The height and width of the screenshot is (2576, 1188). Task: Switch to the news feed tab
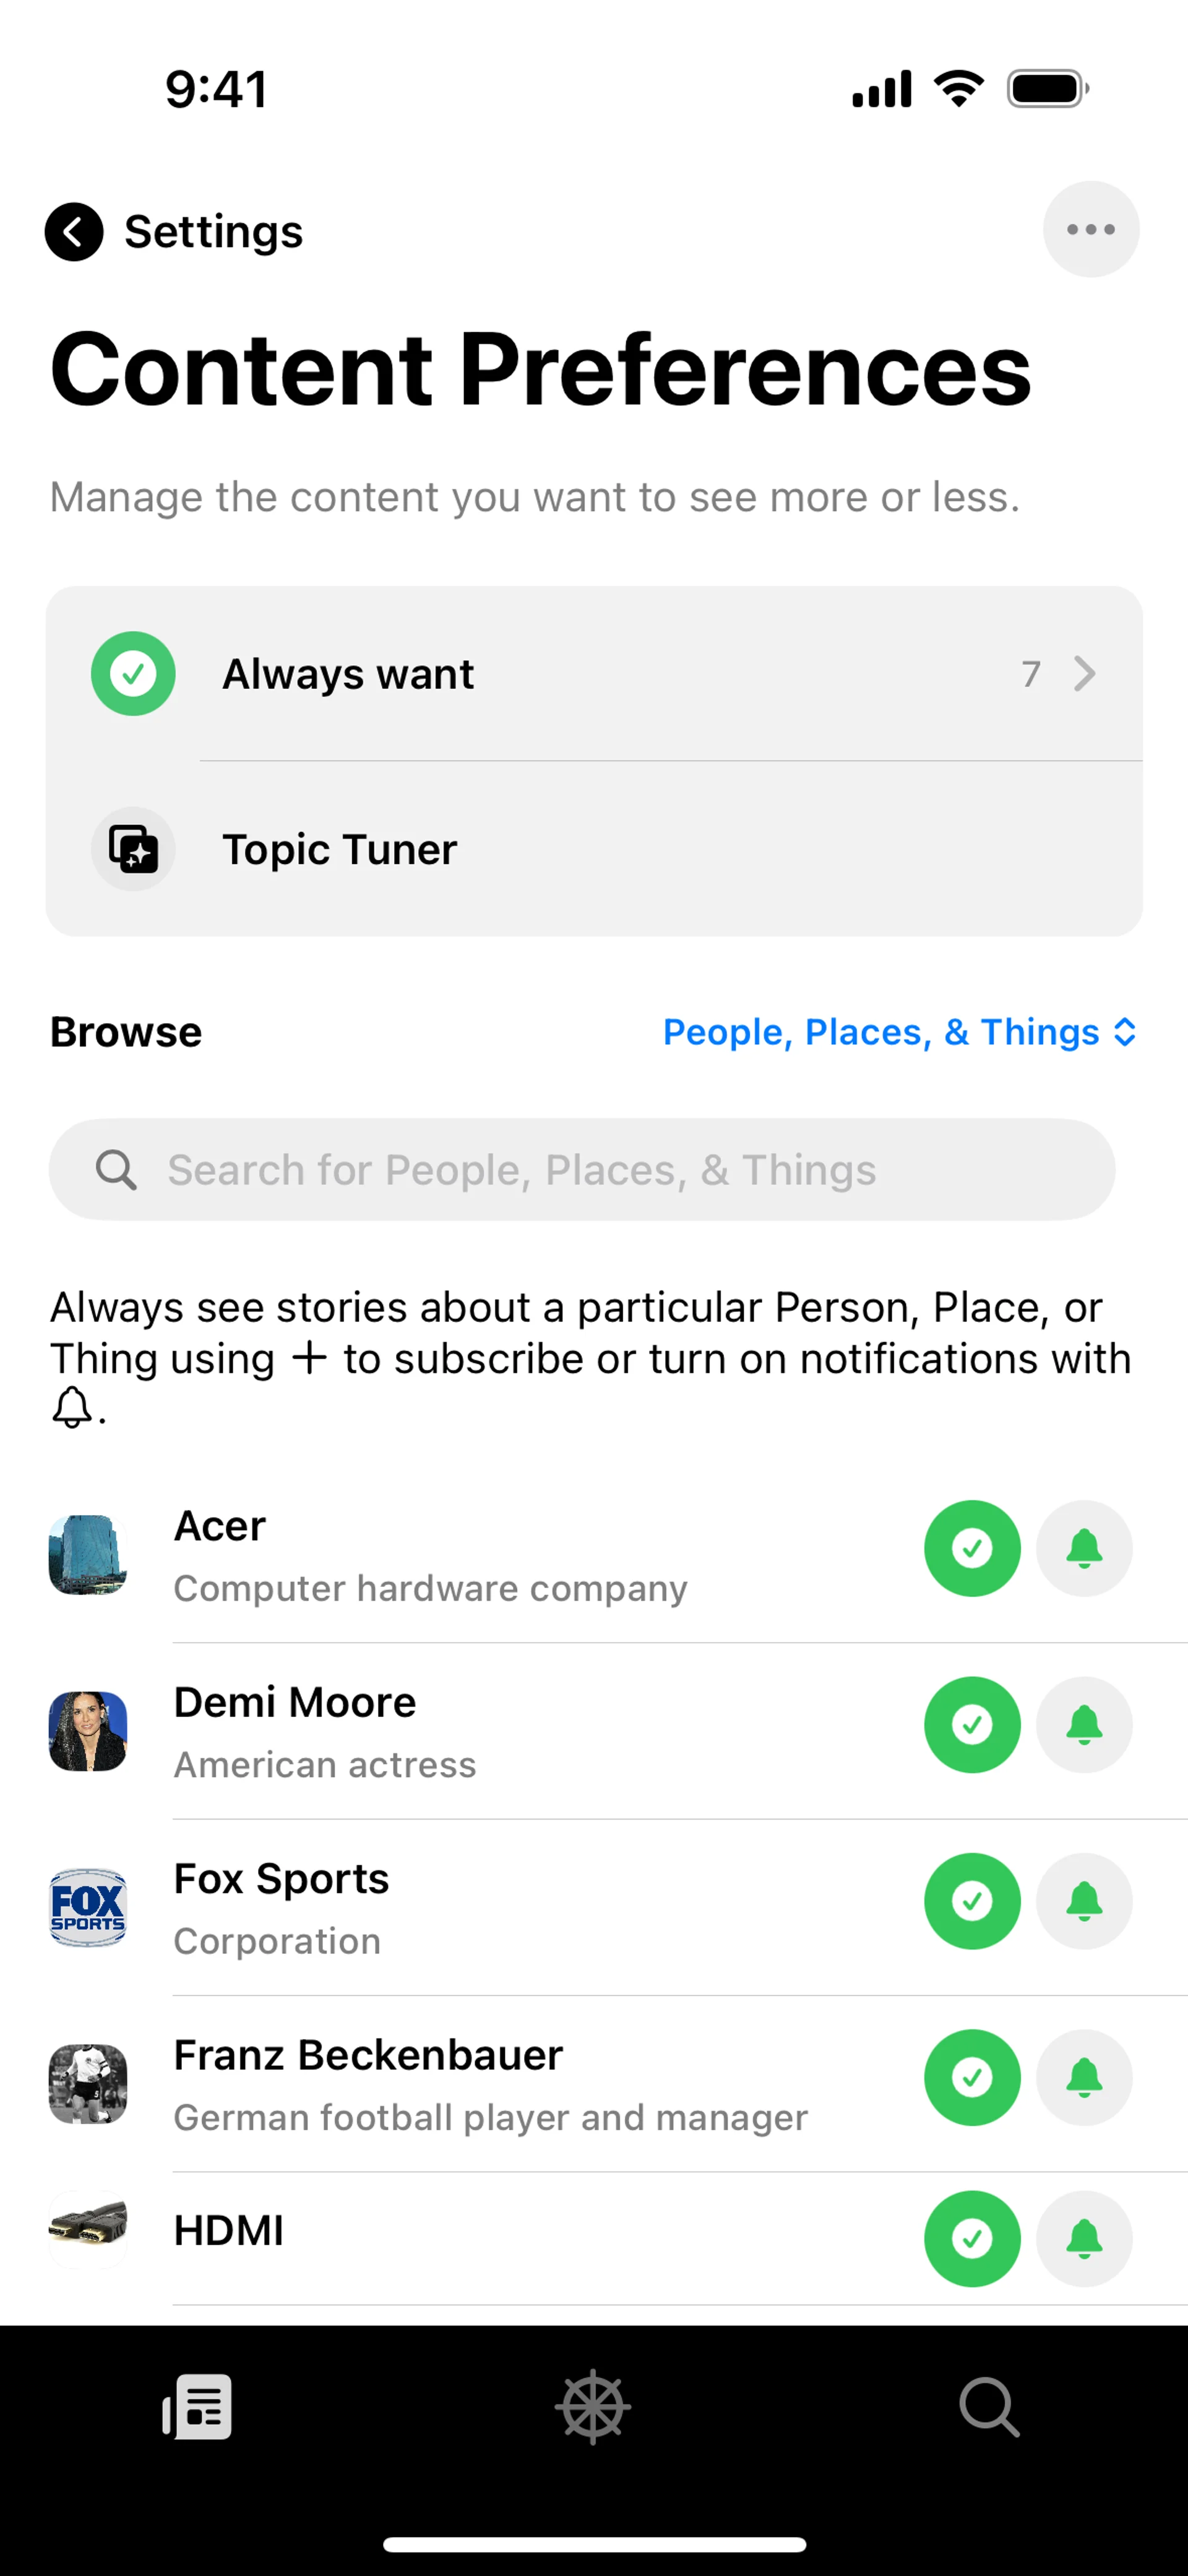[198, 2407]
